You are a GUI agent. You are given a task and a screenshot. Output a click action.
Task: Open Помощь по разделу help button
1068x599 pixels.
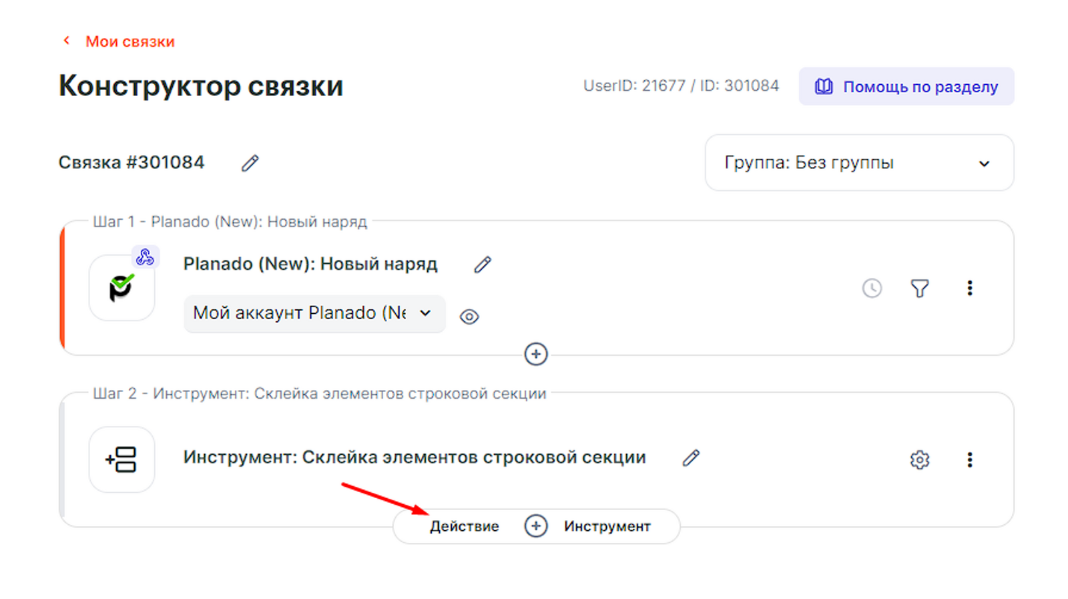pyautogui.click(x=906, y=87)
